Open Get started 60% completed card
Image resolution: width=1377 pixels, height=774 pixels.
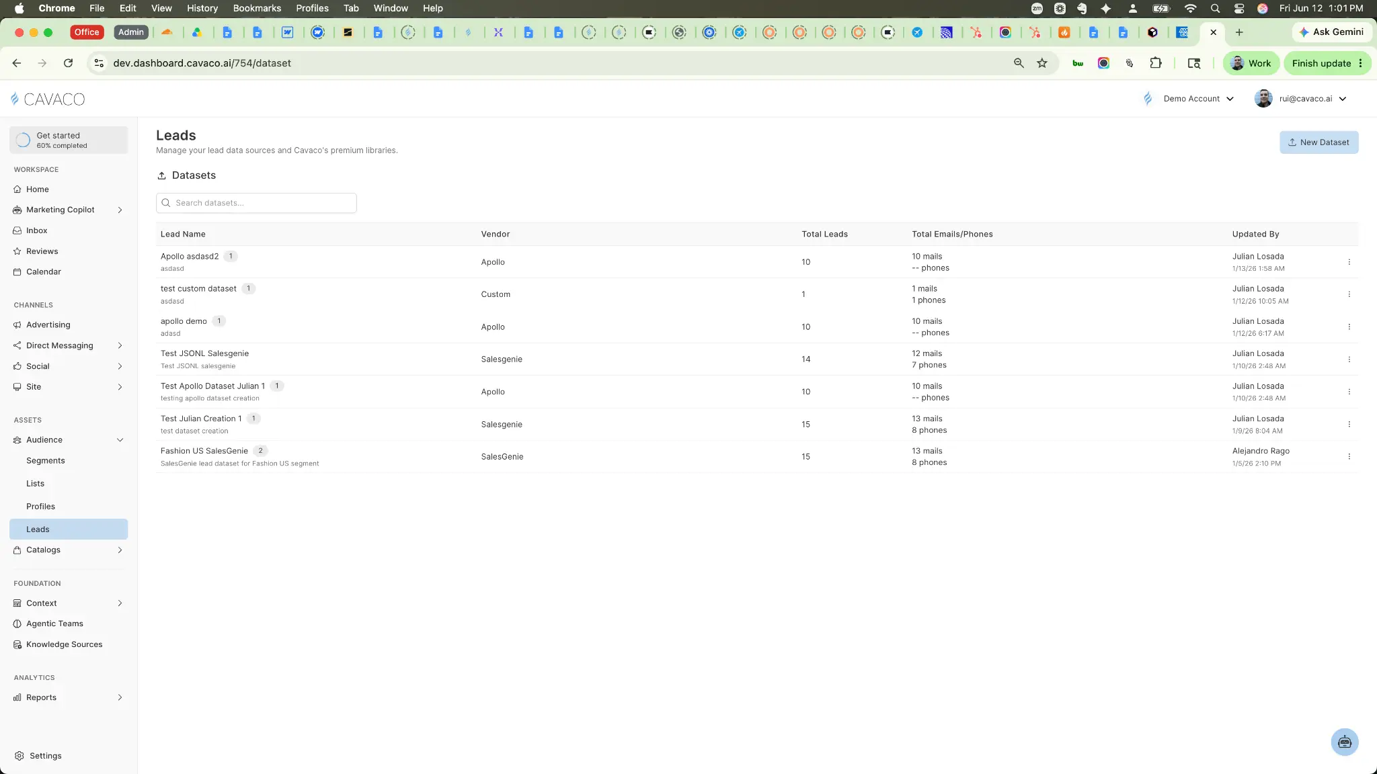point(69,140)
